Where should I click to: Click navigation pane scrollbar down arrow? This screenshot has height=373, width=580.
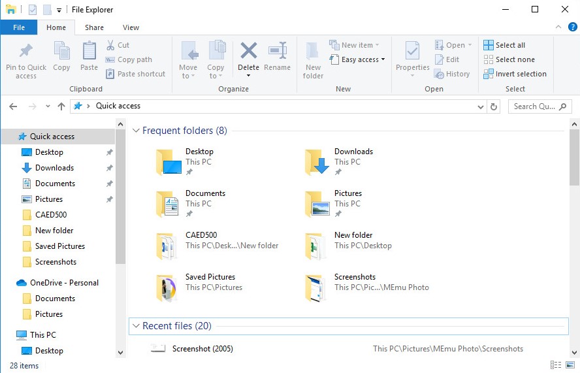tap(120, 353)
